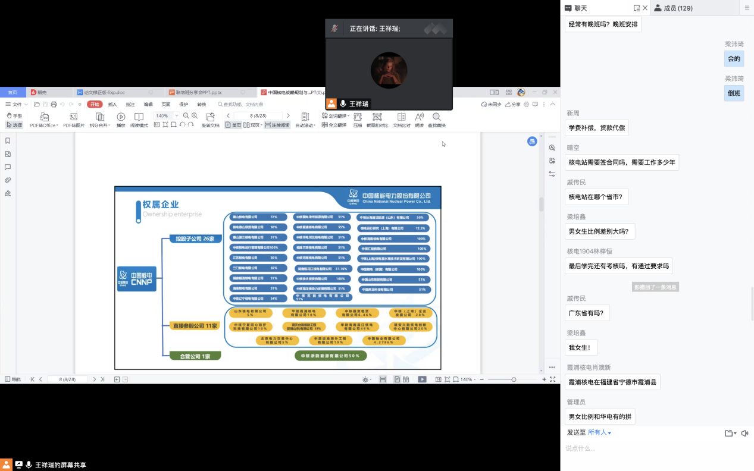The height and width of the screenshot is (471, 754).
Task: Click 旋转文档 rotate document
Action: click(x=210, y=120)
